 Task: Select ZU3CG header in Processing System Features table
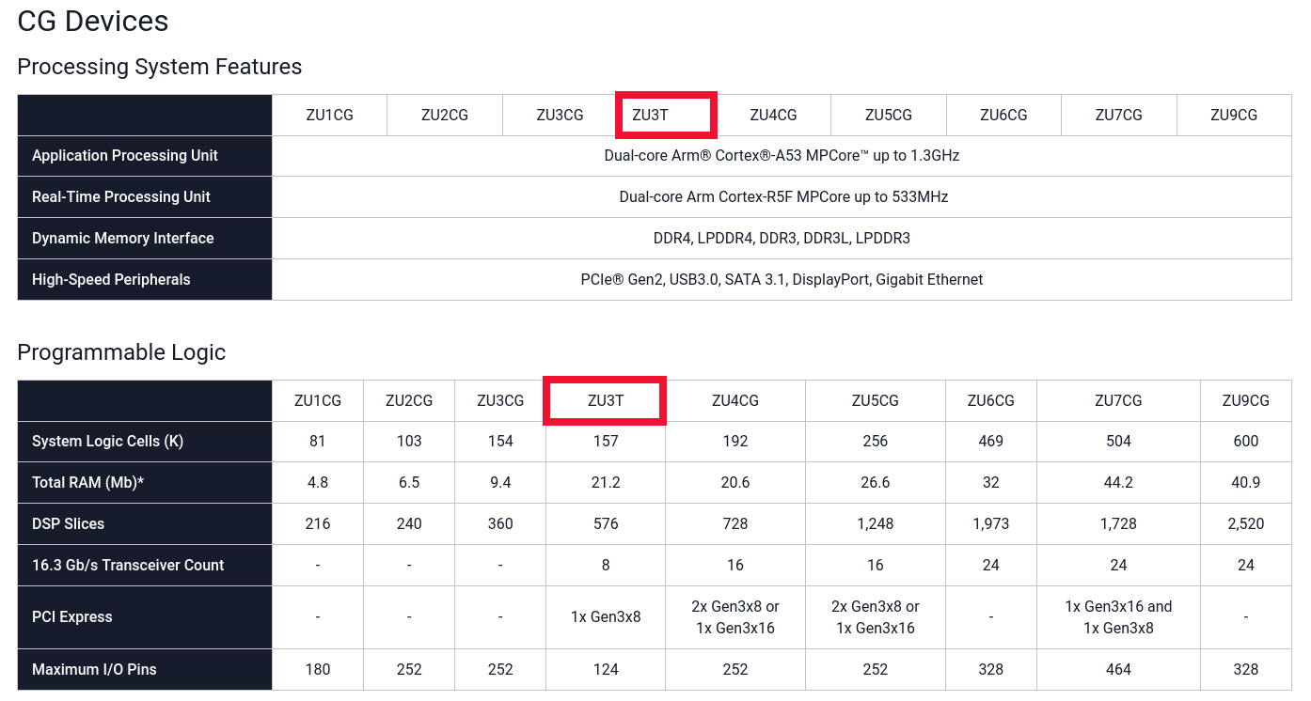click(560, 115)
